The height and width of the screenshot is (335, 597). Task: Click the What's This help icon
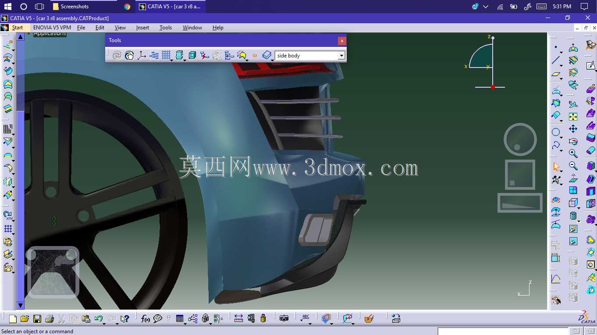coord(125,319)
